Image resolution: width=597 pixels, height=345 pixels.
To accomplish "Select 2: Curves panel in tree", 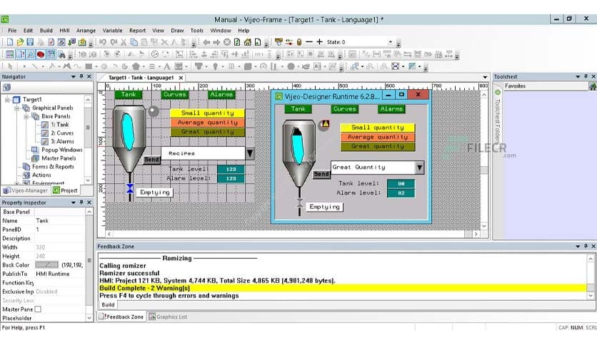I will point(62,133).
